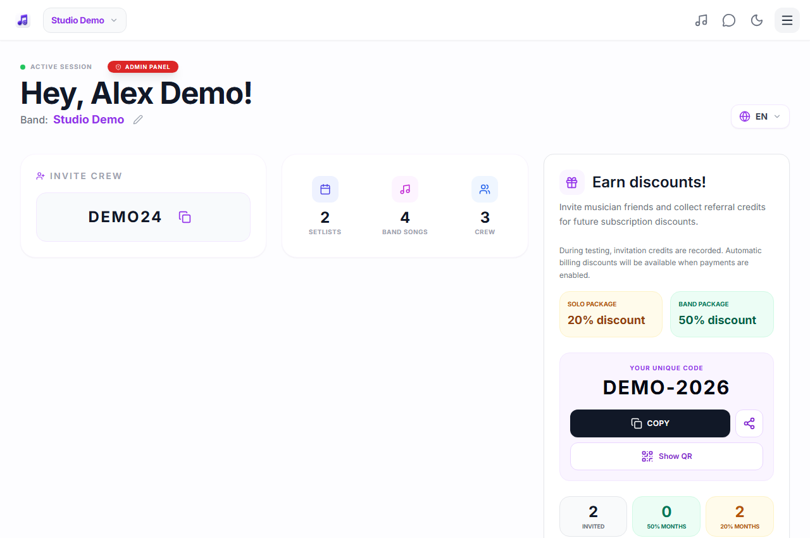Click the purple music note app logo
810x538 pixels.
coord(23,20)
